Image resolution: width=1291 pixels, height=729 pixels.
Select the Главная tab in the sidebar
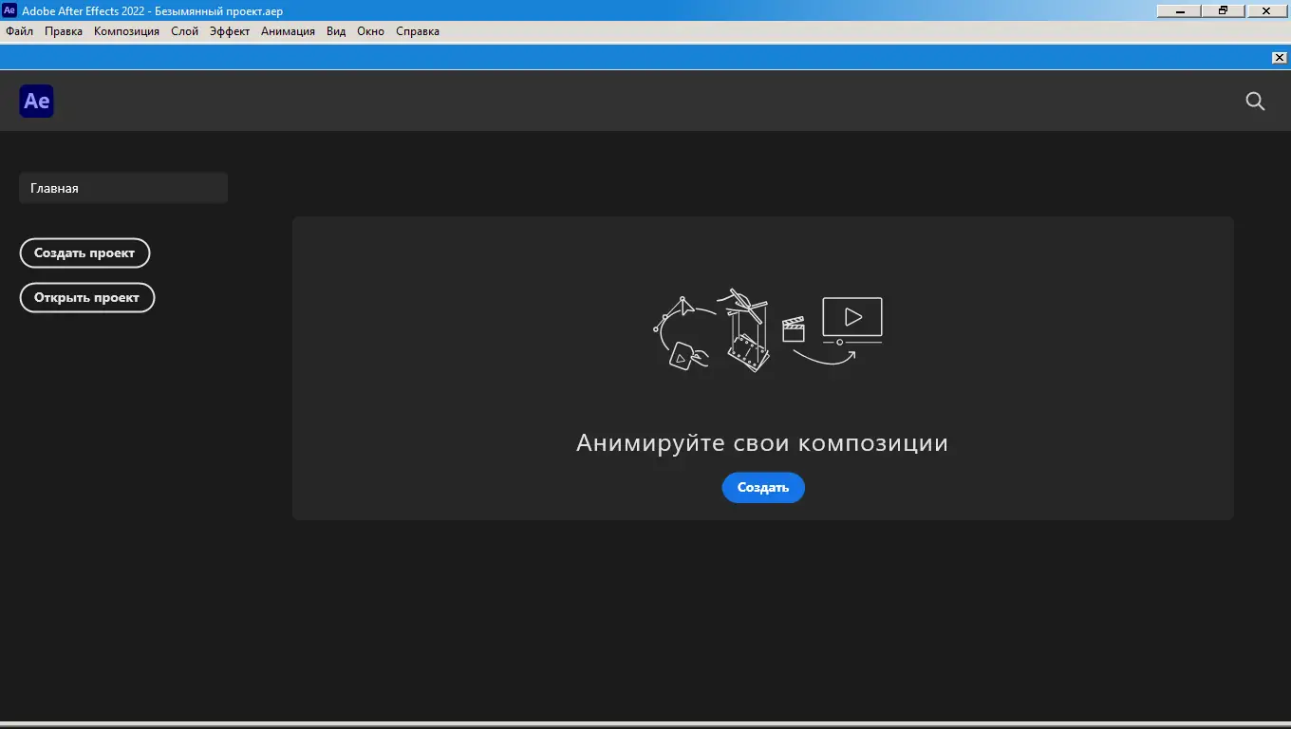pyautogui.click(x=122, y=187)
